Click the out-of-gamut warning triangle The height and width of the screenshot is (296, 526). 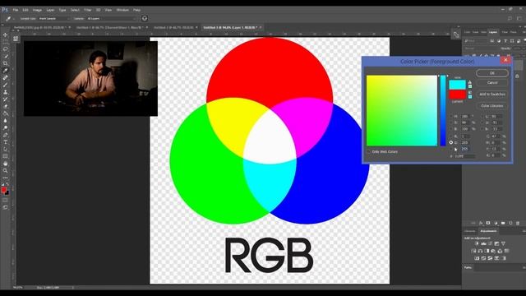tap(469, 82)
